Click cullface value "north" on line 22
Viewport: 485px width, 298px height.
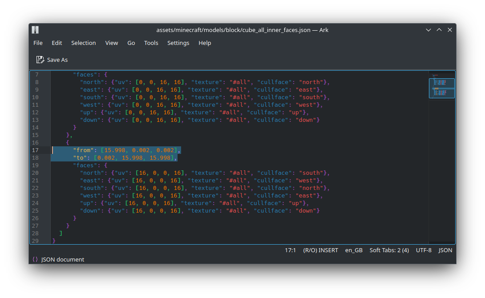(x=311, y=188)
